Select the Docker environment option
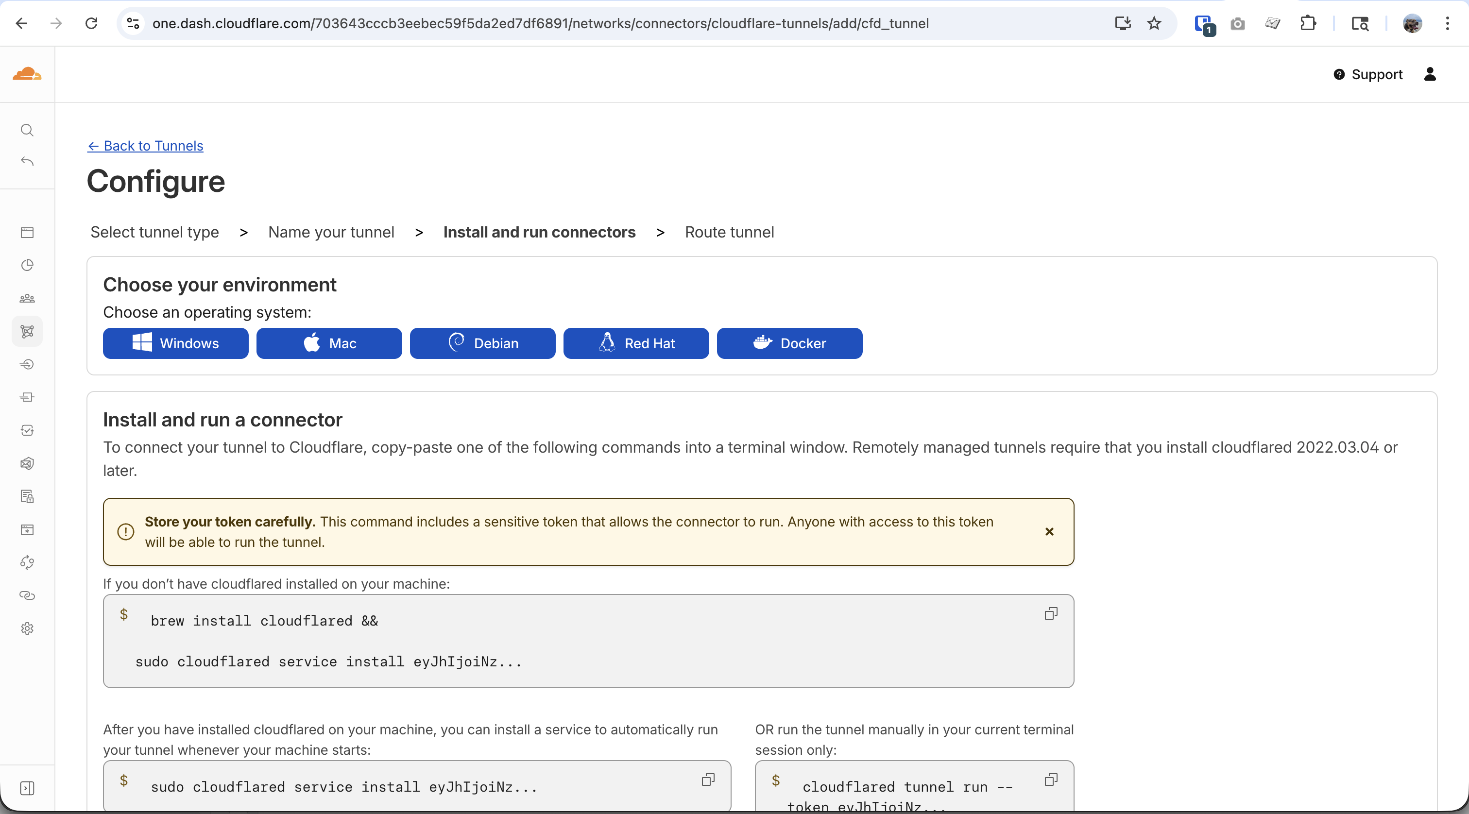1469x814 pixels. coord(789,343)
